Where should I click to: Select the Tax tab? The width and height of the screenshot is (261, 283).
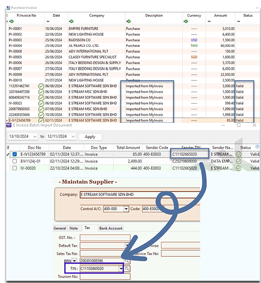point(87,228)
